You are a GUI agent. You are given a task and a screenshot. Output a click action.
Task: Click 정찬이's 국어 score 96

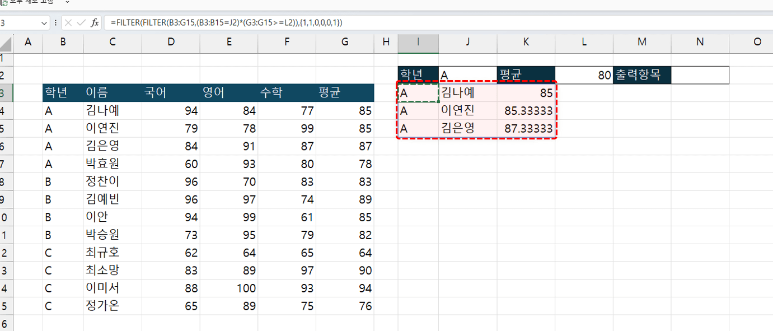coord(171,182)
